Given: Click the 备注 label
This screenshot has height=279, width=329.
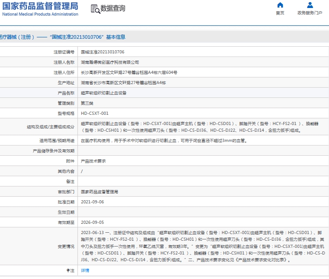Looking at the screenshot, I should pyautogui.click(x=70, y=182).
